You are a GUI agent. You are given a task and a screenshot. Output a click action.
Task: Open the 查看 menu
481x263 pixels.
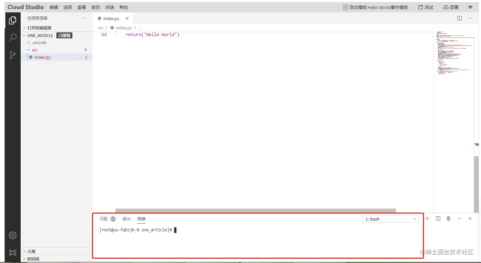tap(82, 7)
